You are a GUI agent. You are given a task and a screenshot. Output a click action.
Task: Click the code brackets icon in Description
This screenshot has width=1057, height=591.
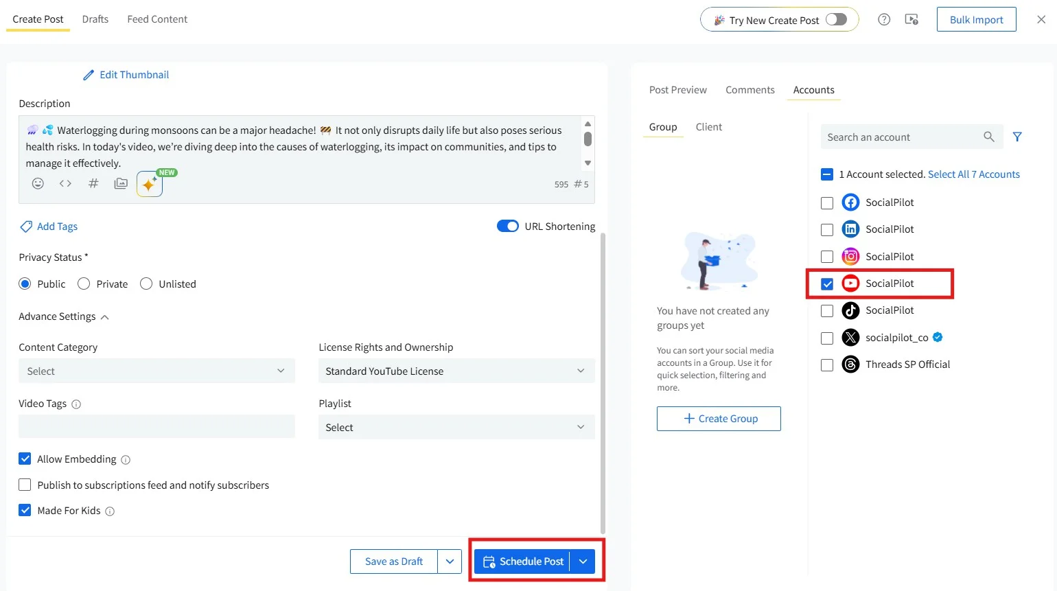pyautogui.click(x=65, y=183)
